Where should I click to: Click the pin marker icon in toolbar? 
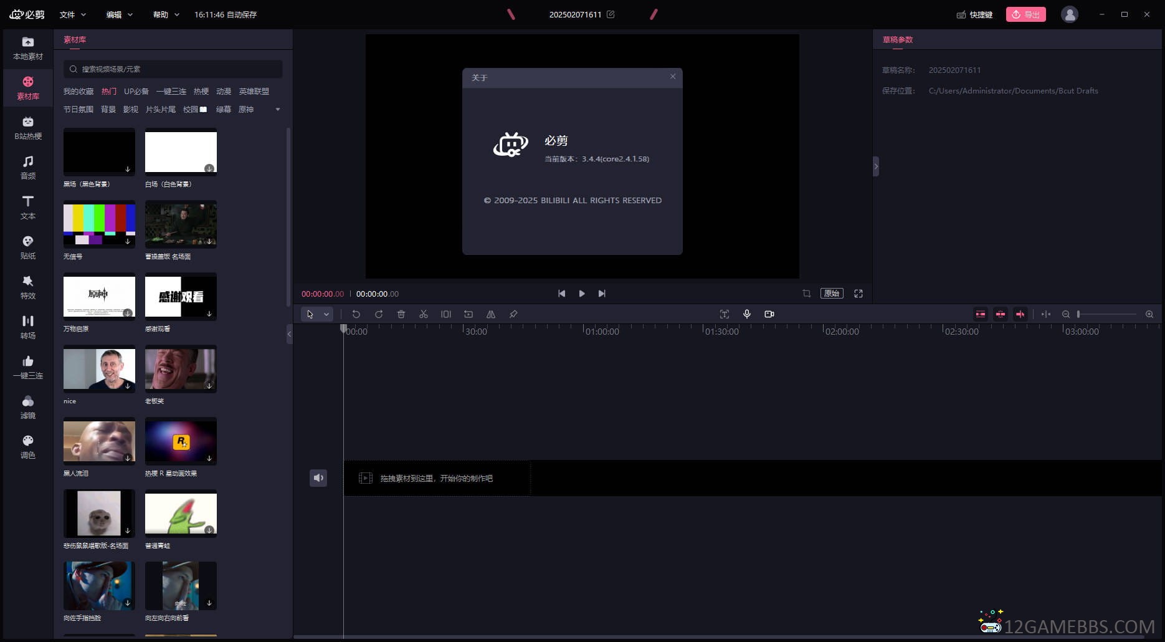[513, 314]
